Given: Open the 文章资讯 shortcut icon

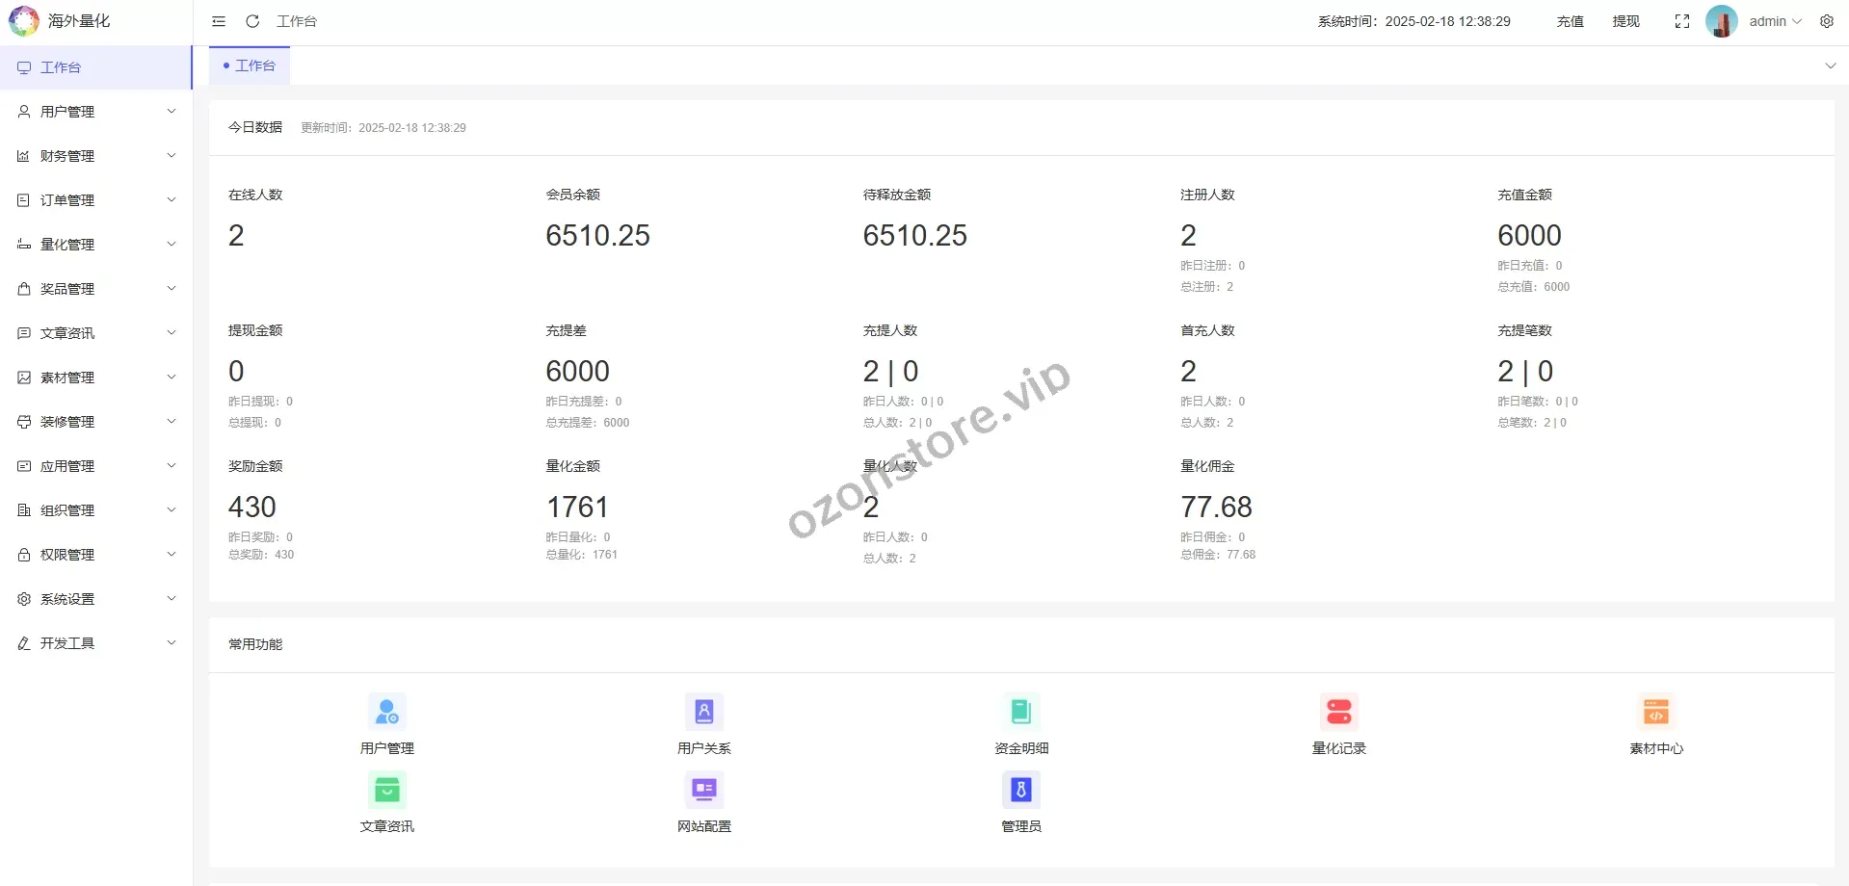Looking at the screenshot, I should tap(387, 791).
